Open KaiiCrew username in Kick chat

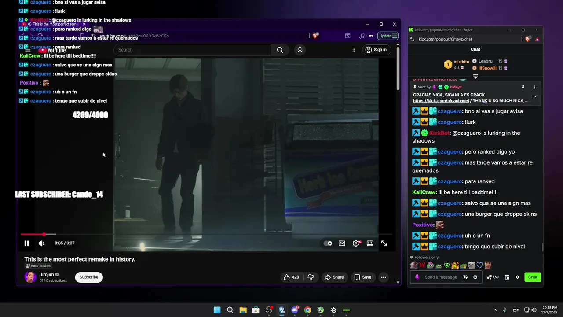424,192
